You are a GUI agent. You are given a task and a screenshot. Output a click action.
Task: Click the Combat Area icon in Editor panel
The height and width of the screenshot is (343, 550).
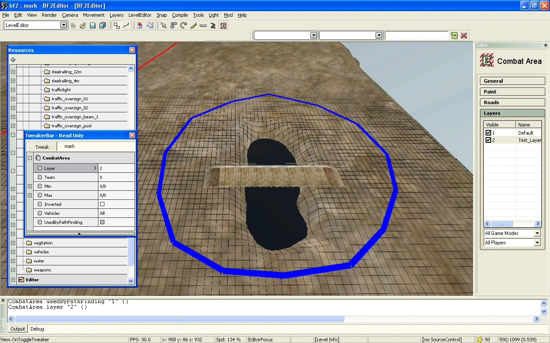[x=487, y=60]
